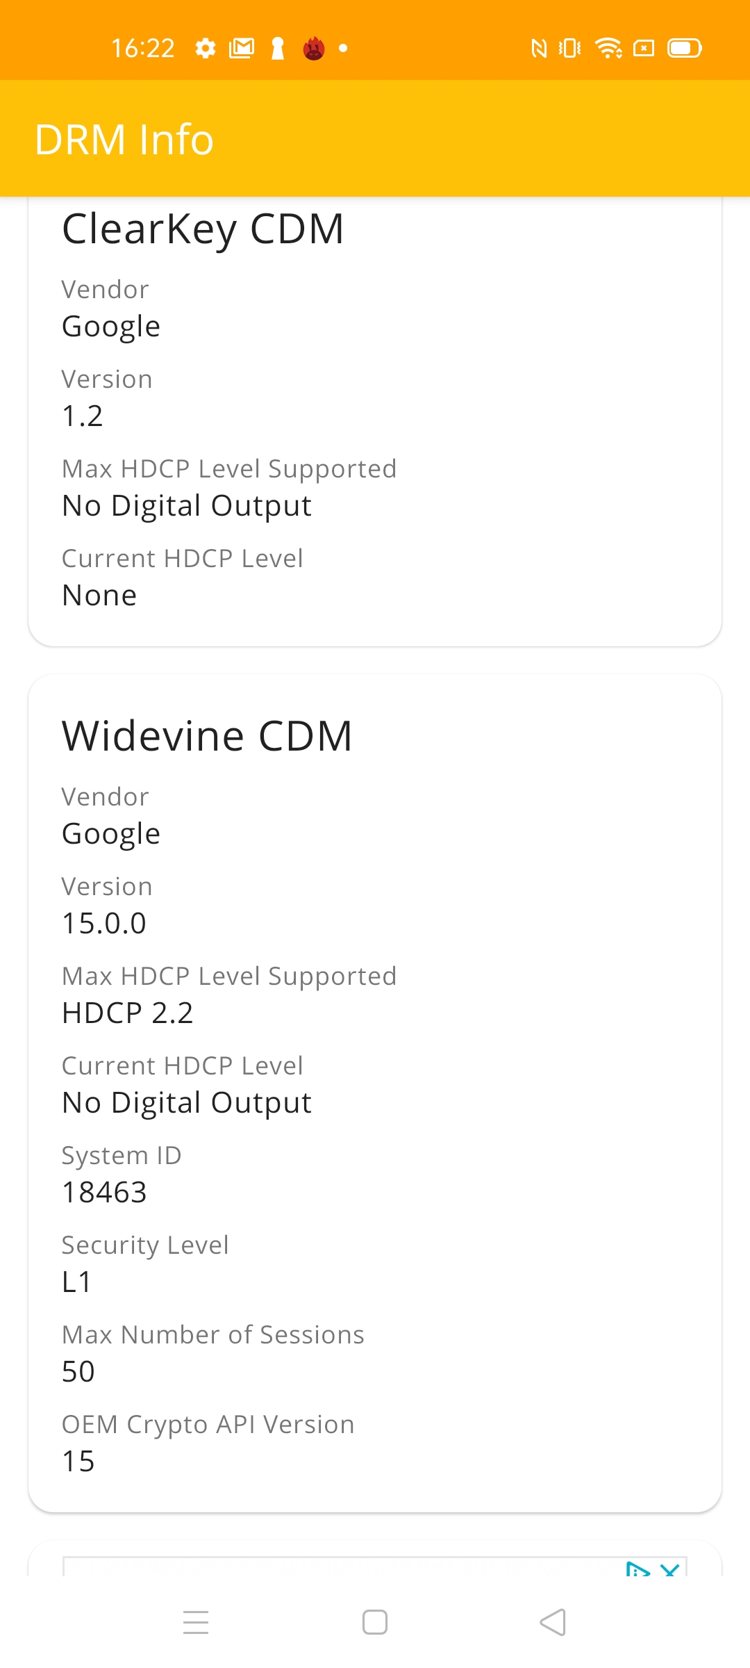Open the AdChoices info icon
The width and height of the screenshot is (750, 1668).
[x=637, y=1569]
